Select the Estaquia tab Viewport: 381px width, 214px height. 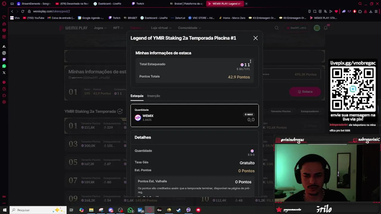(x=137, y=96)
